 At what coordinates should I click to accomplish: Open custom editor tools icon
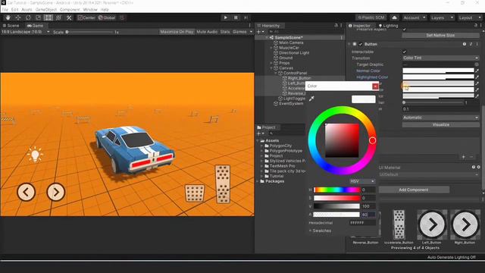coord(69,17)
